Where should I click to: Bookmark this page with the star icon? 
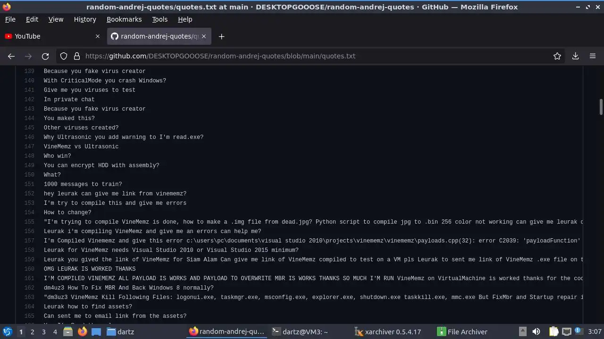tap(557, 56)
